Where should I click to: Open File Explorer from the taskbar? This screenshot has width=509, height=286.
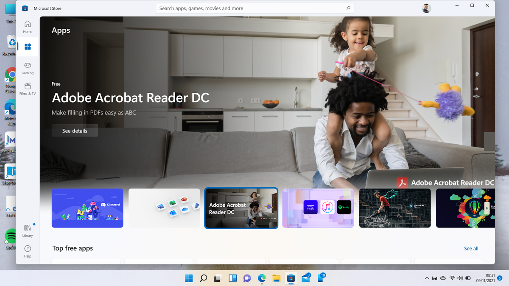click(277, 278)
